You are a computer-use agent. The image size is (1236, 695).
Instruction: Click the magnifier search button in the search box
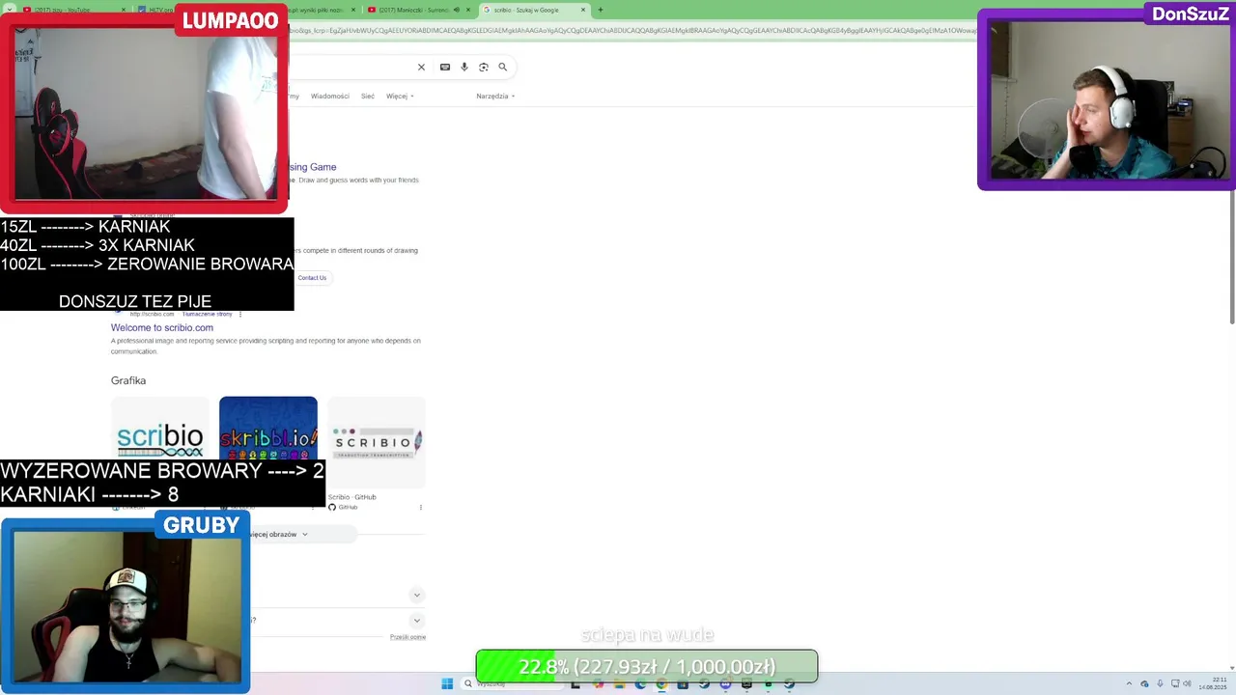[502, 67]
